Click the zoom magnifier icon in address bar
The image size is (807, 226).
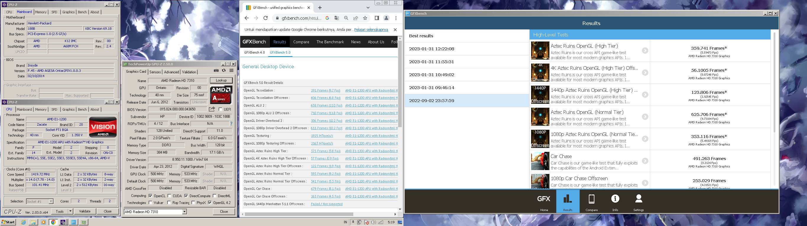click(346, 18)
